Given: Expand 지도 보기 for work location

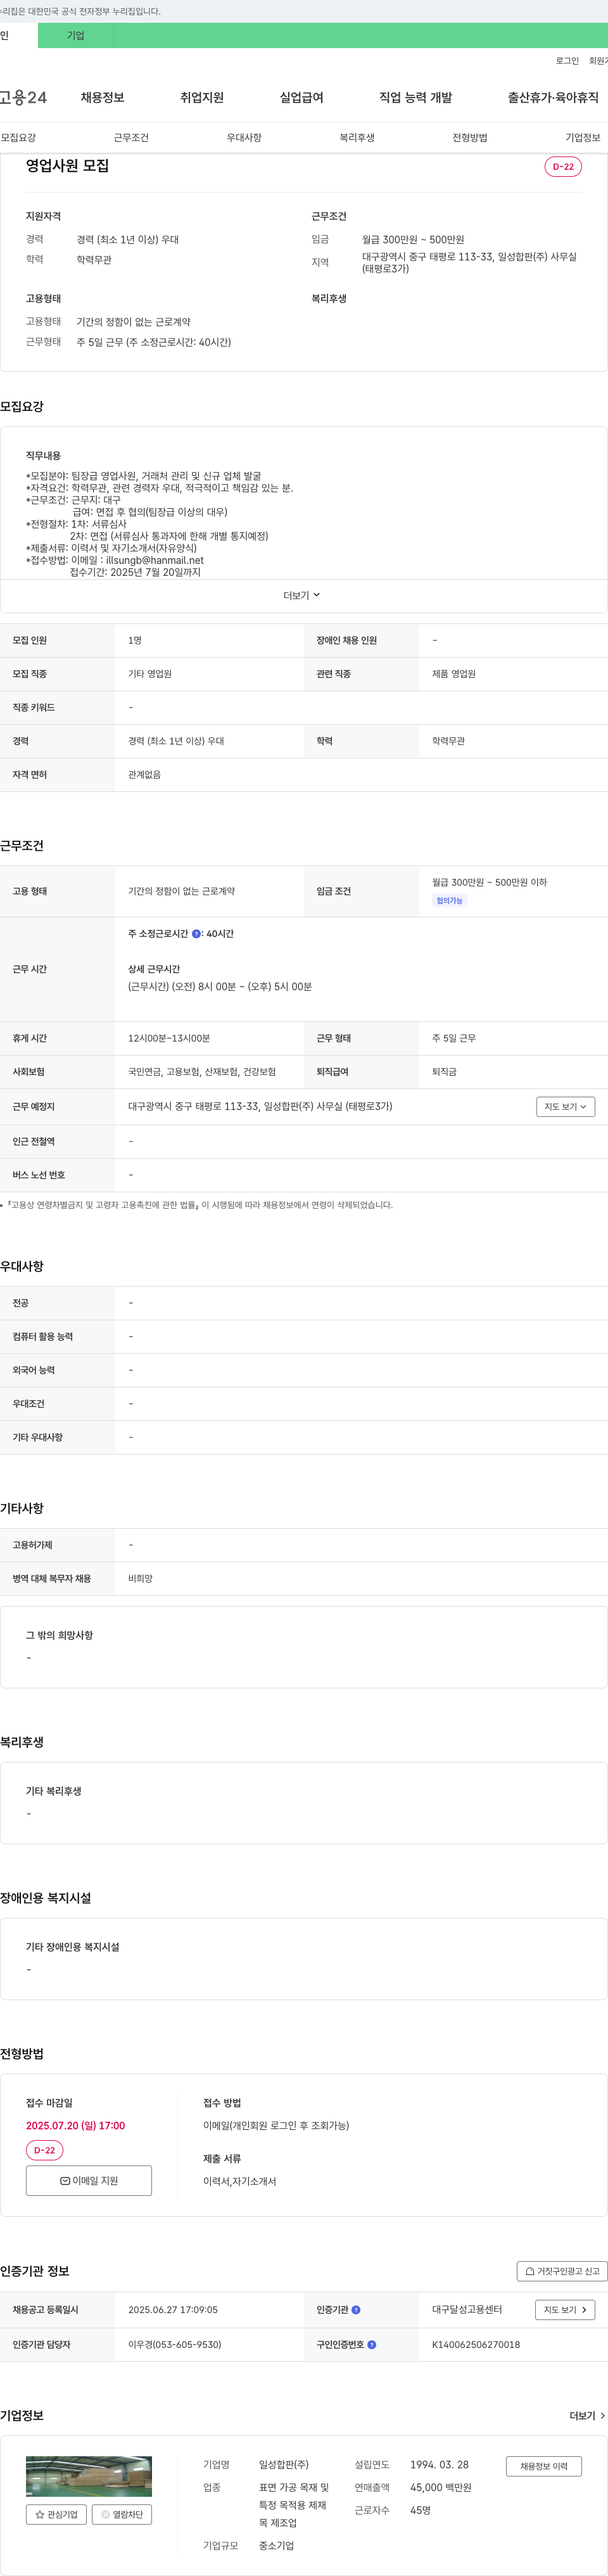Looking at the screenshot, I should 566,1106.
